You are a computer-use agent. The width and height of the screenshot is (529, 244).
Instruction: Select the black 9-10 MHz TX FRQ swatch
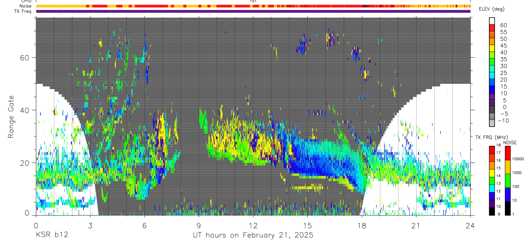tap(492, 211)
